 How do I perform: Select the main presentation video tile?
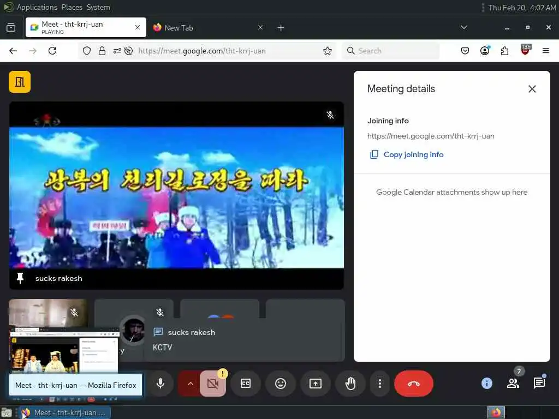coord(176,195)
